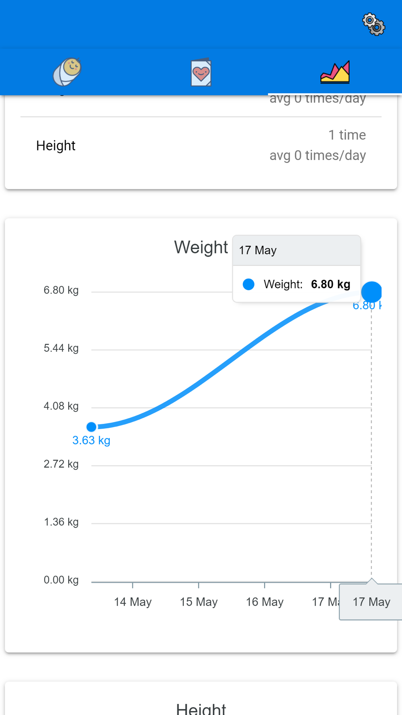This screenshot has width=402, height=715.
Task: Click the 14 May axis label
Action: [x=133, y=602]
